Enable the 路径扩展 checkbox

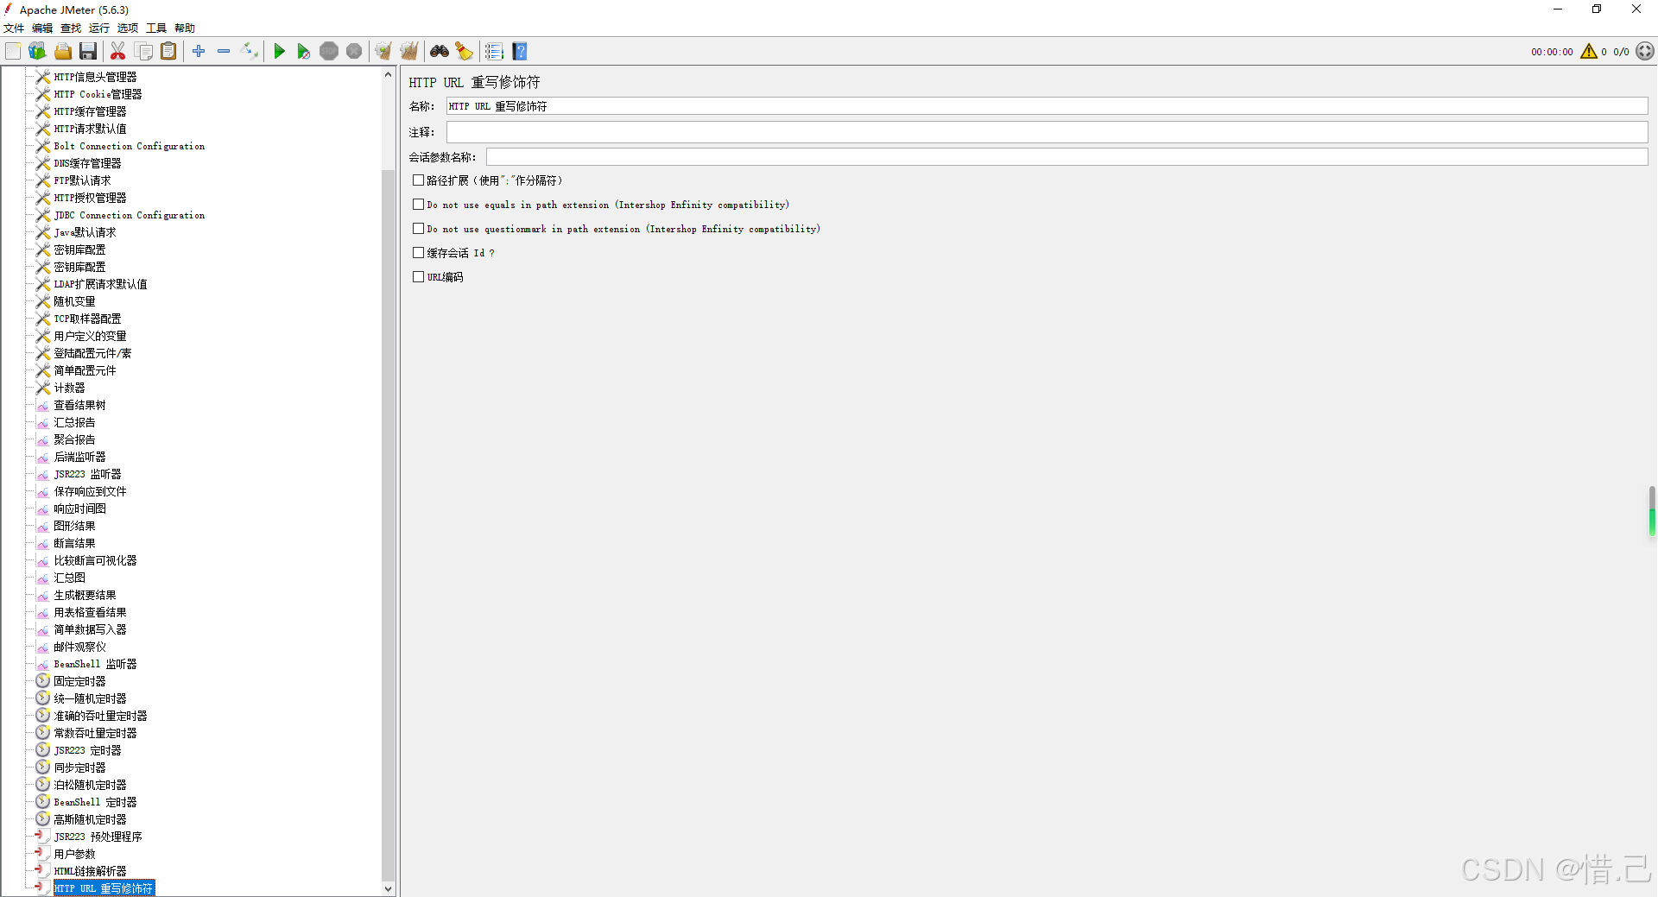tap(418, 180)
